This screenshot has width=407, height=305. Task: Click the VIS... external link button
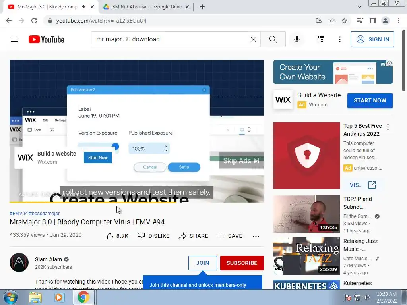click(x=362, y=185)
